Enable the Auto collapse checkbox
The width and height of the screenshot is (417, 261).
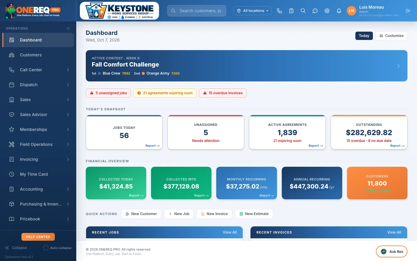(46, 248)
